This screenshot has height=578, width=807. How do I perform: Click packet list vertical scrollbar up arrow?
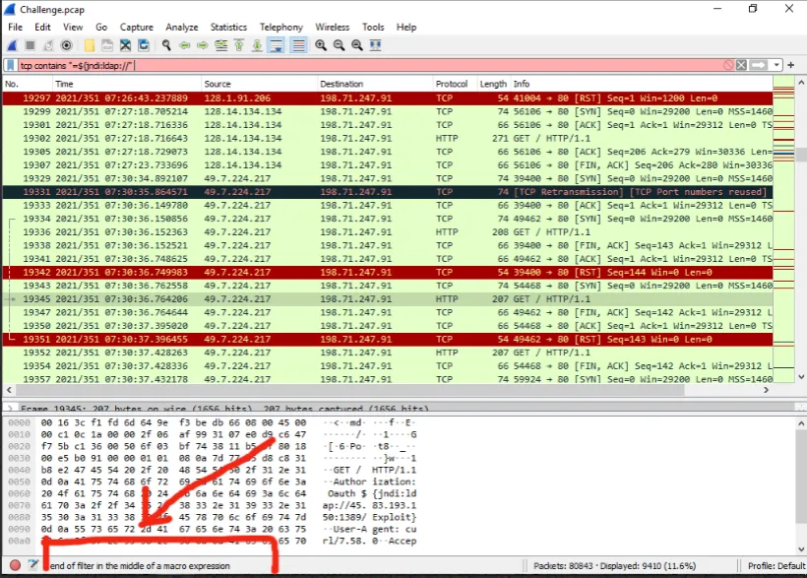[x=801, y=83]
